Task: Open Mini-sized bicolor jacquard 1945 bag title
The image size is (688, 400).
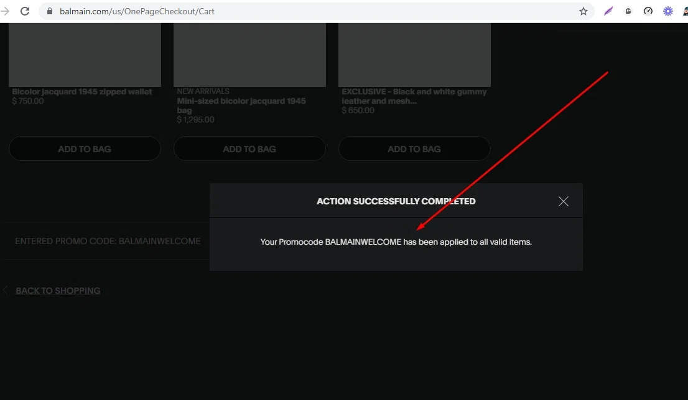Action: [241, 106]
